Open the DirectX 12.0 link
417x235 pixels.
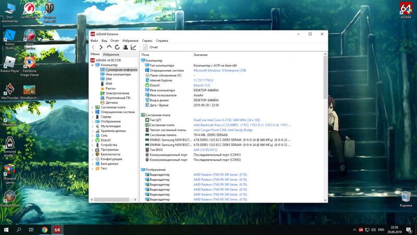click(202, 86)
